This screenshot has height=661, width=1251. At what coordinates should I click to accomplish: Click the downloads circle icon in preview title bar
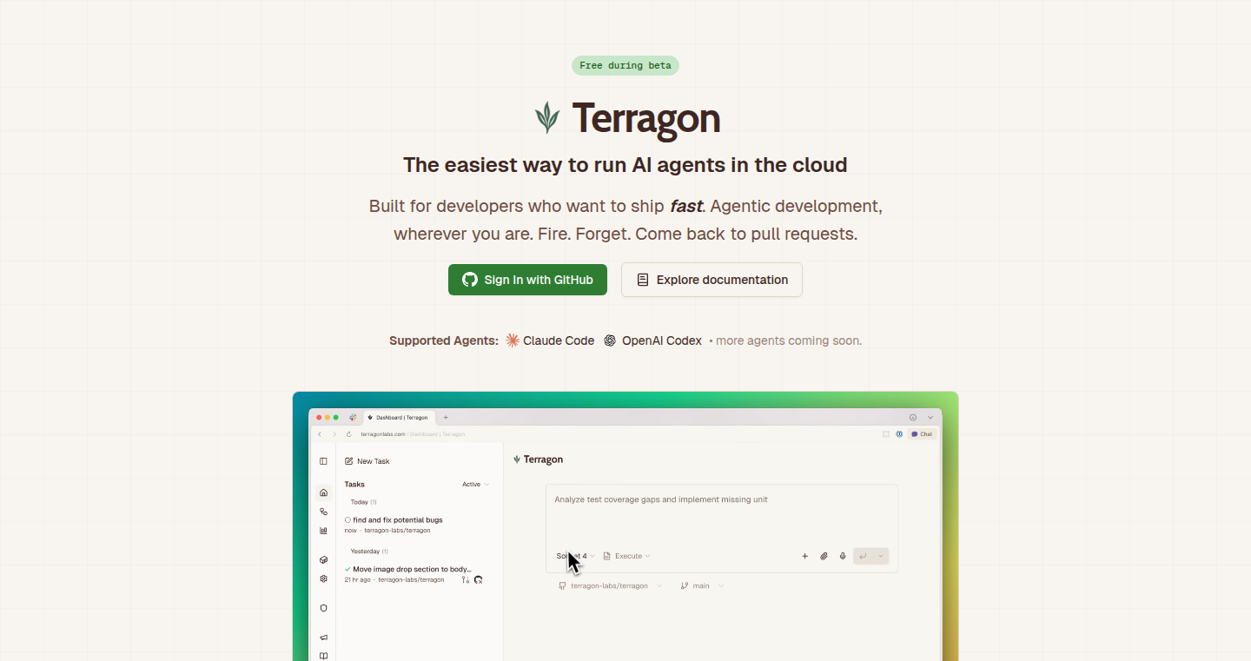(912, 417)
